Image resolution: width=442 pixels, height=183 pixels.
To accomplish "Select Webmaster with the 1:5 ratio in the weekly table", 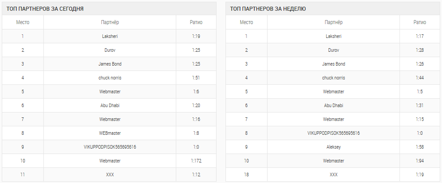I will pyautogui.click(x=333, y=91).
